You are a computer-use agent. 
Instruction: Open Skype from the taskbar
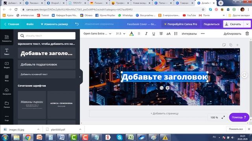point(119,137)
